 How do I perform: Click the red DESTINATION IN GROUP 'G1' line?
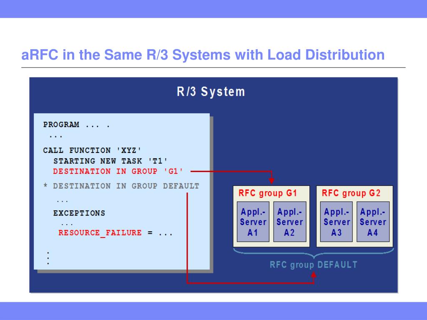click(118, 171)
